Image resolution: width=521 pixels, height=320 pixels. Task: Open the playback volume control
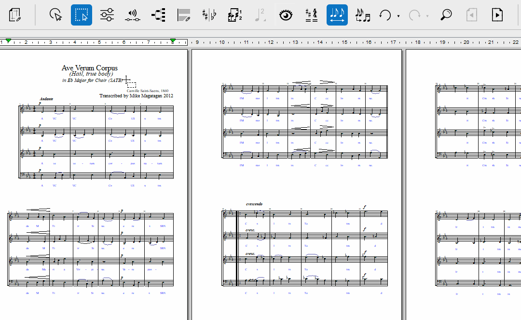pos(133,15)
